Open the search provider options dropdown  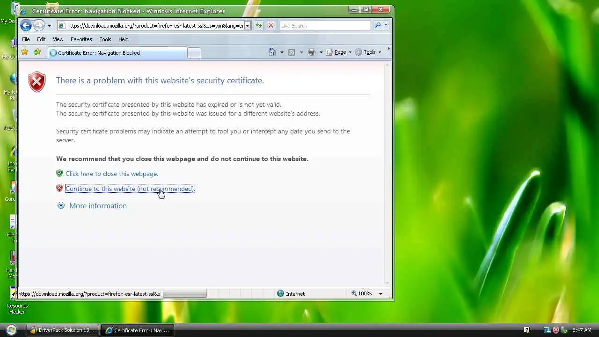pyautogui.click(x=386, y=26)
